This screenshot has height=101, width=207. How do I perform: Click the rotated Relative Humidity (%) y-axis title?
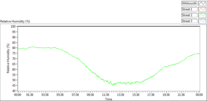coord(8,58)
